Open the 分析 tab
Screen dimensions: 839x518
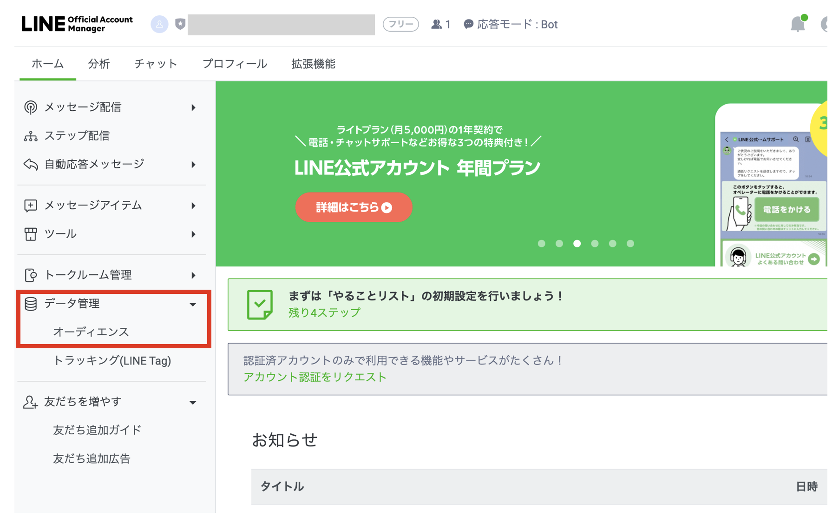coord(99,64)
